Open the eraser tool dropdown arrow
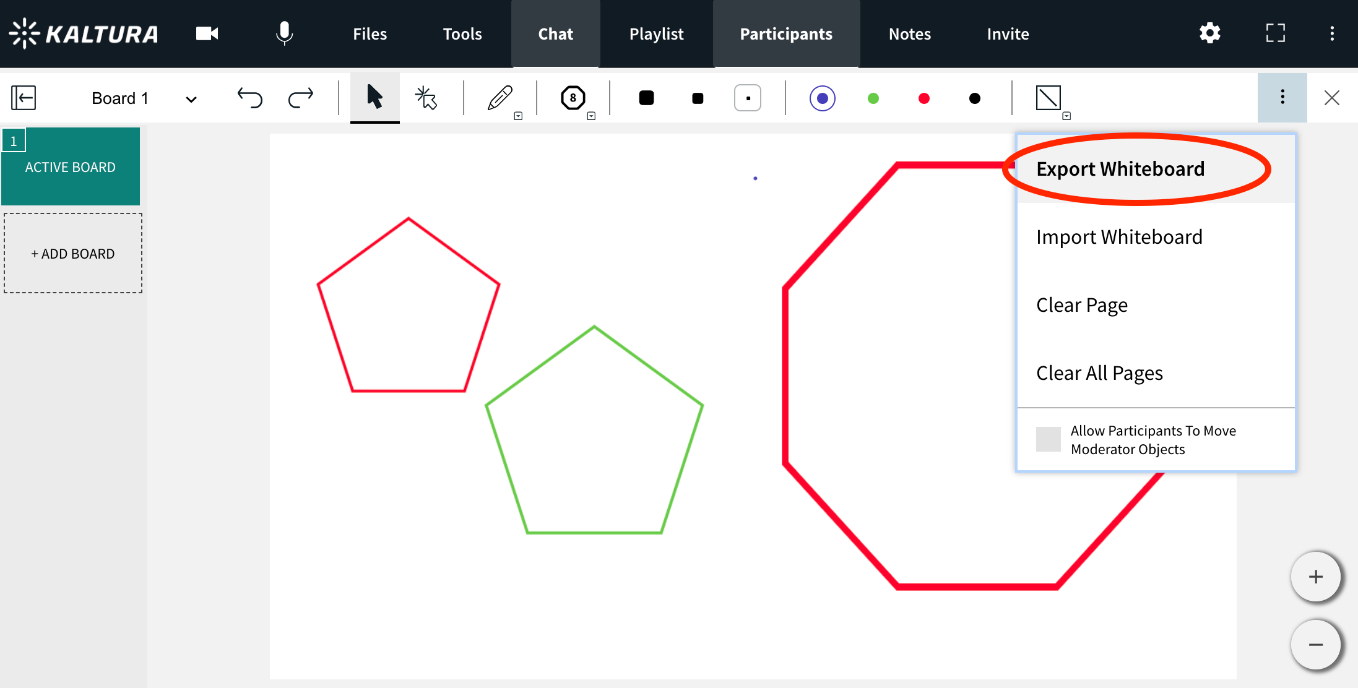 coord(1066,116)
